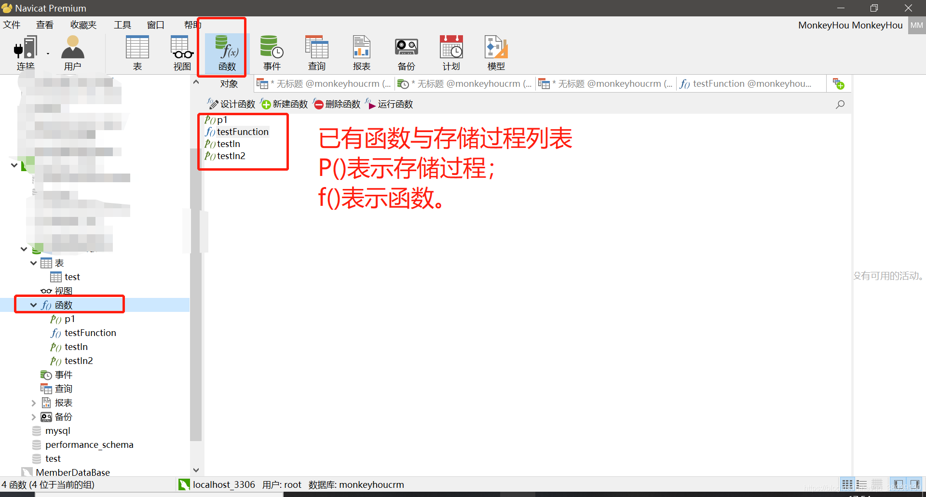Click tree scroll down arrow
The height and width of the screenshot is (497, 926).
click(196, 470)
